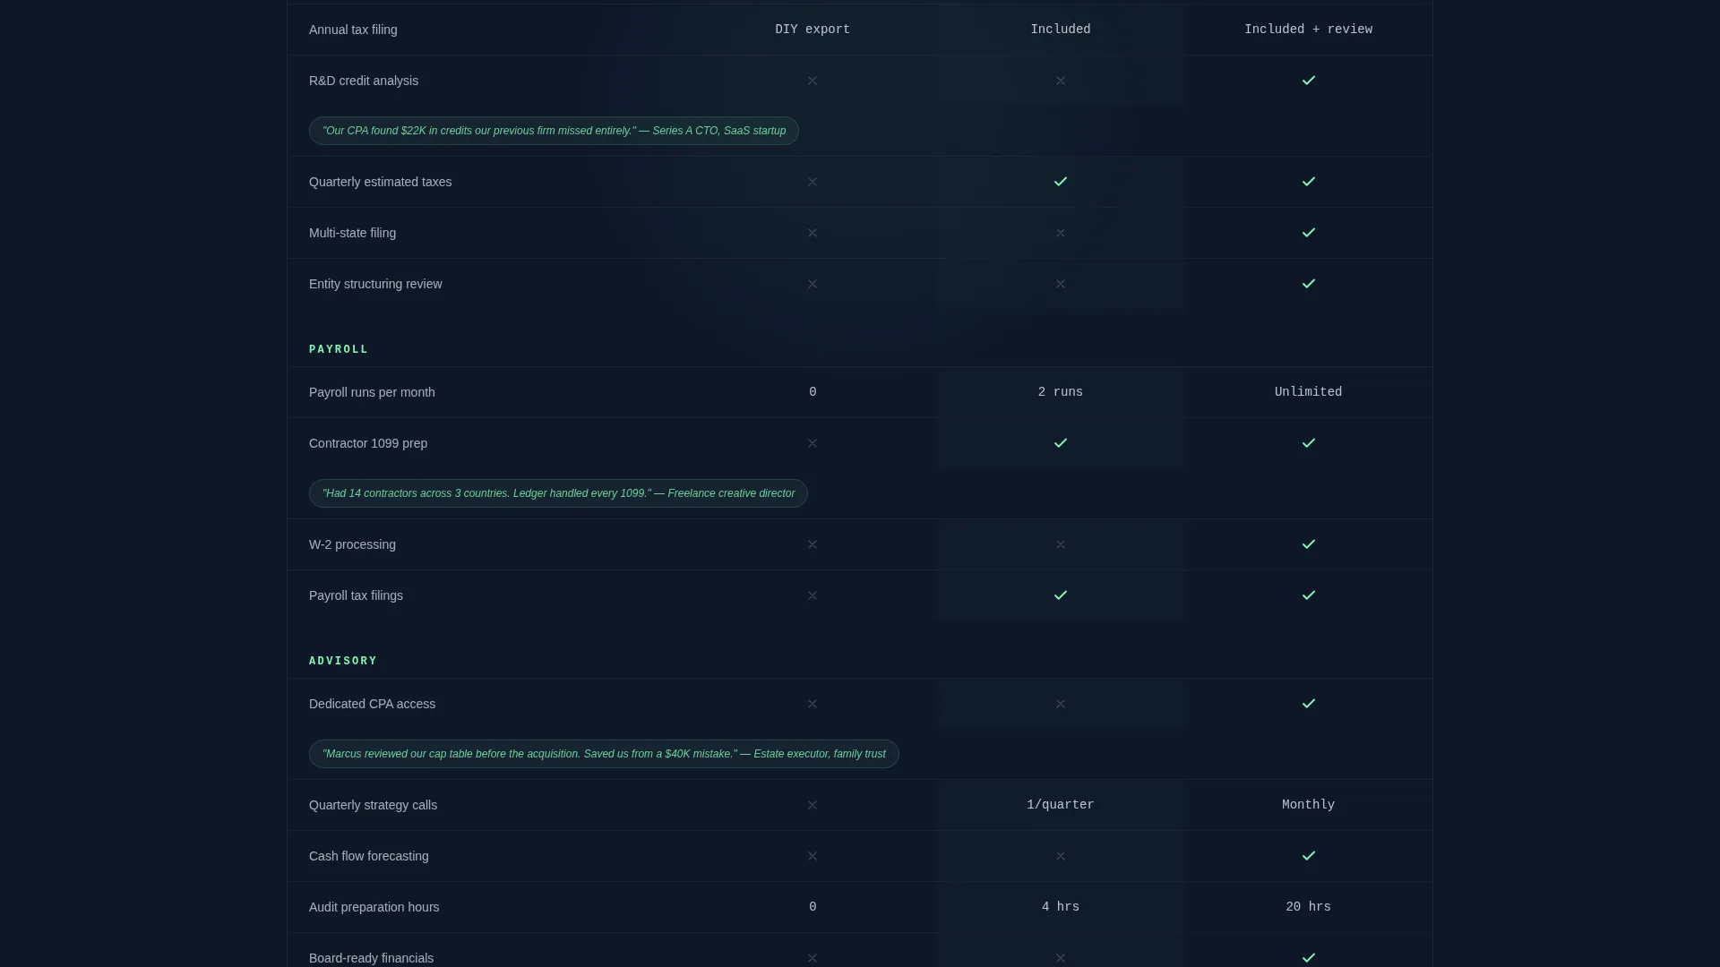The width and height of the screenshot is (1720, 967).
Task: Click the checkmark for Board-ready financials
Action: 1308,958
